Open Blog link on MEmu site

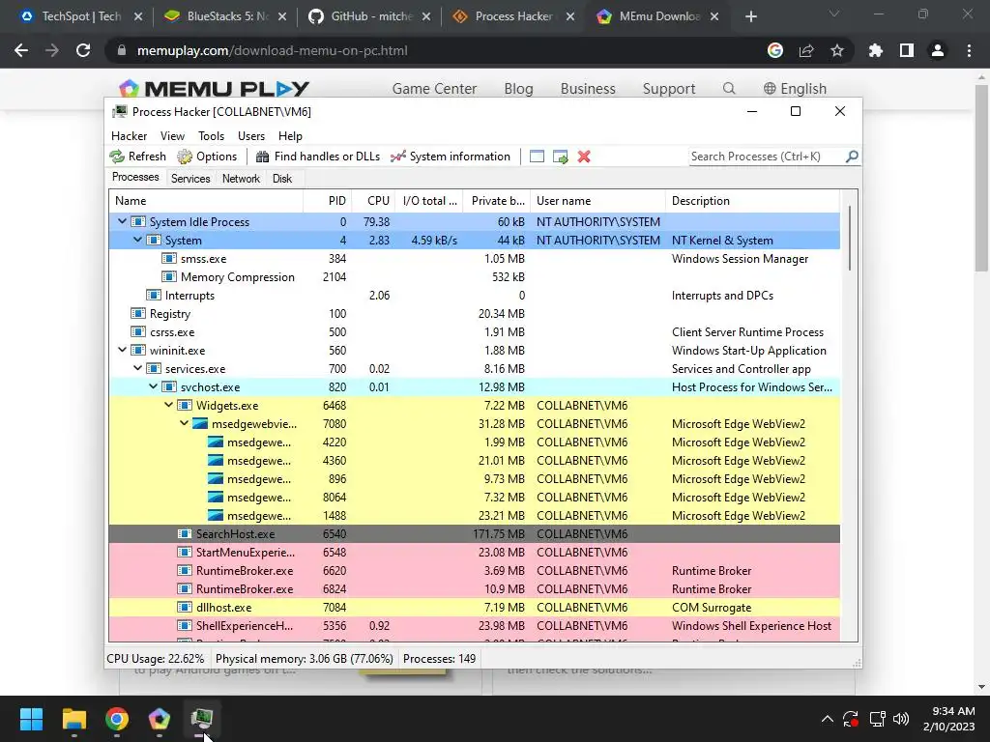[518, 88]
